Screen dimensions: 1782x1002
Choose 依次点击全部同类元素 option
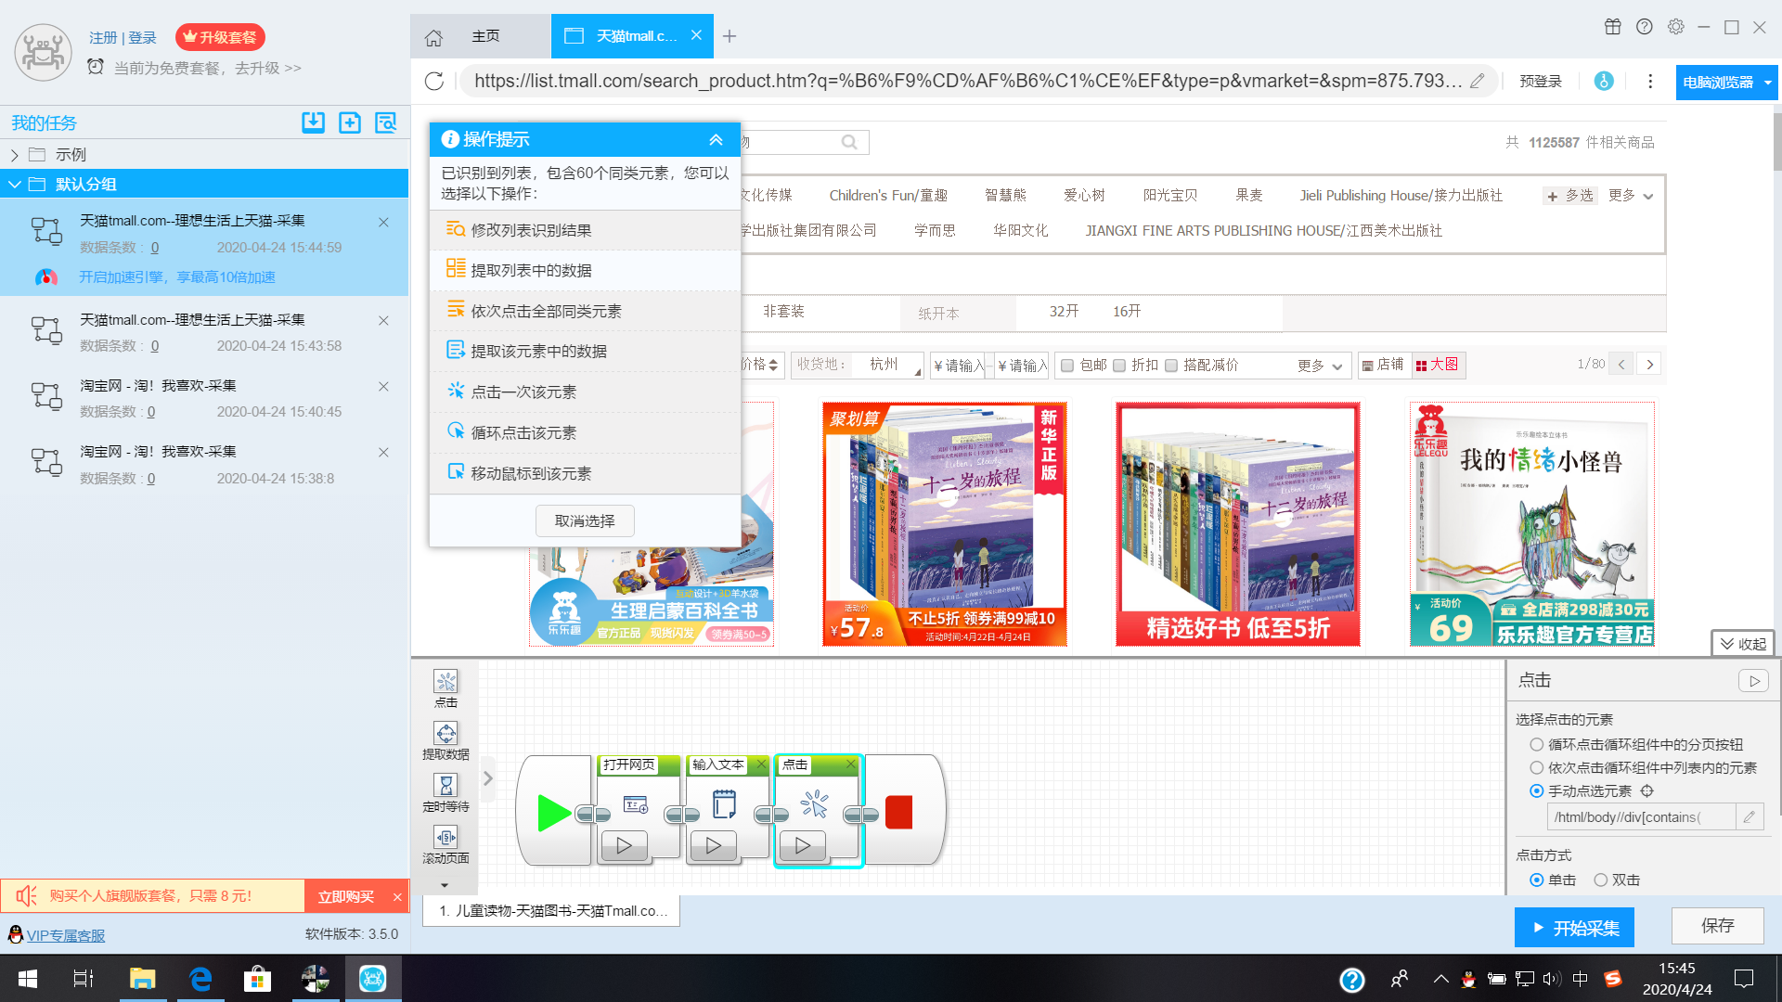tap(546, 311)
